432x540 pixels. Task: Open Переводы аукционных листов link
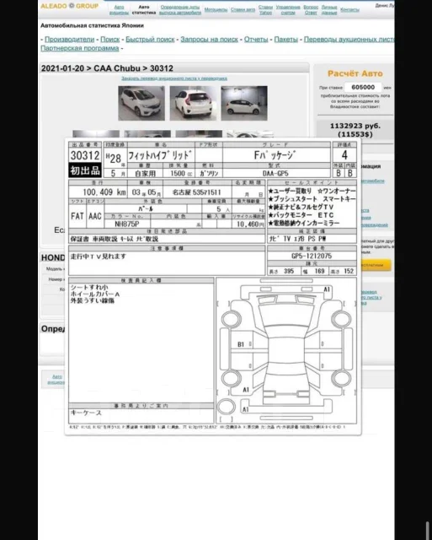[x=349, y=40]
